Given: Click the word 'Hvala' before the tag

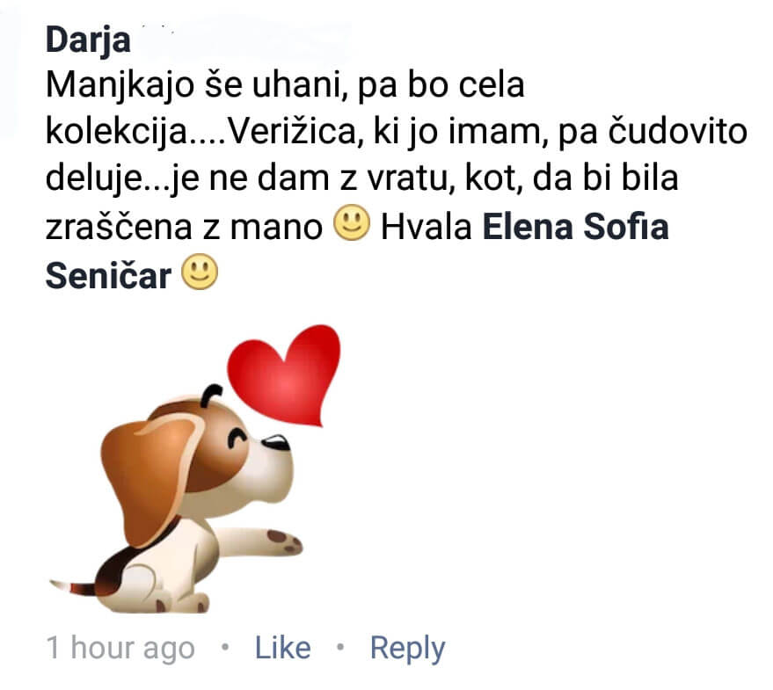Looking at the screenshot, I should tap(426, 227).
